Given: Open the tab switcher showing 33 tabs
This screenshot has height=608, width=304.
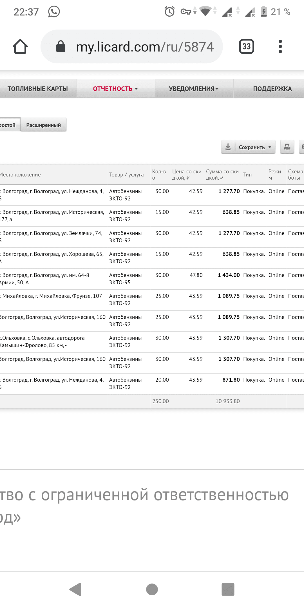Looking at the screenshot, I should point(247,46).
